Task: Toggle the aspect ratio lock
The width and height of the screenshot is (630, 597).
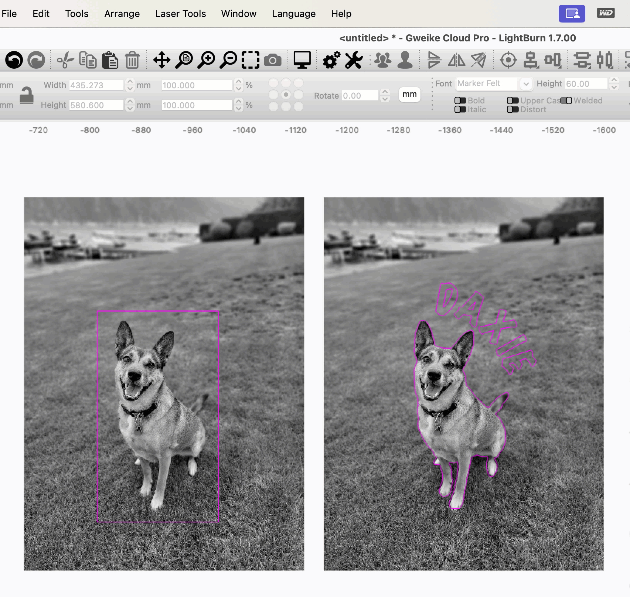Action: pyautogui.click(x=27, y=95)
